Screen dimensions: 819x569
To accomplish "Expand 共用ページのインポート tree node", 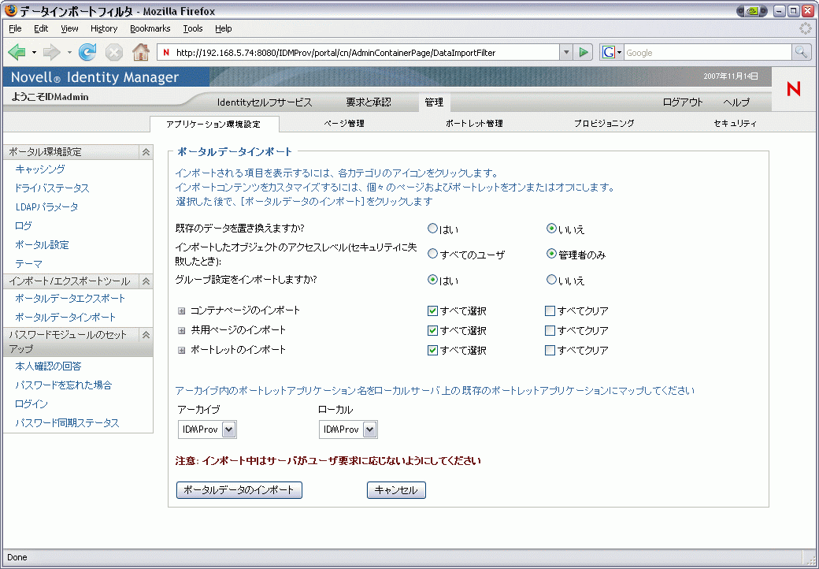I will tap(181, 331).
